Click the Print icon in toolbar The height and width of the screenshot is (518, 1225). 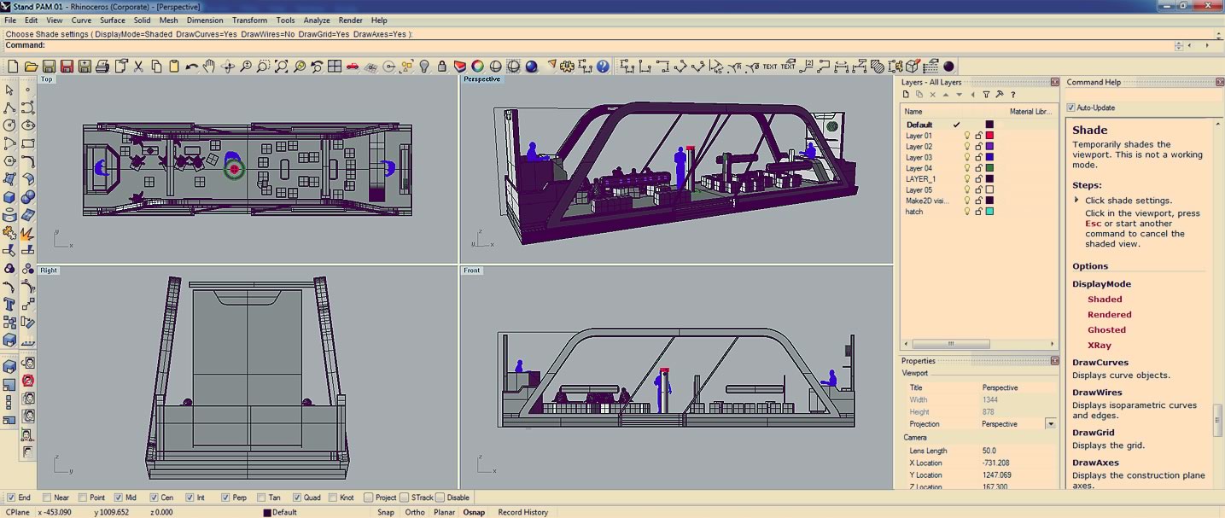[x=102, y=67]
